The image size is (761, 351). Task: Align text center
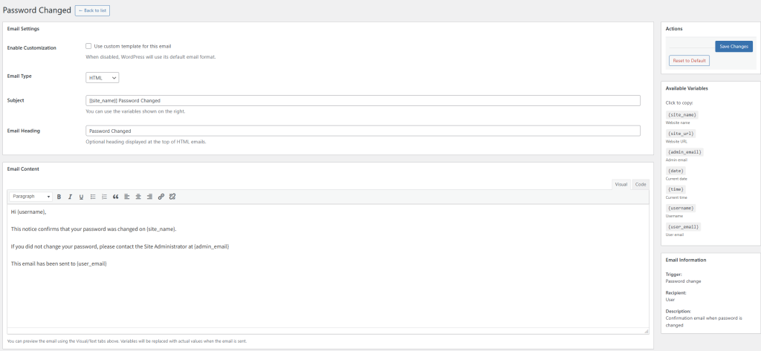click(138, 197)
